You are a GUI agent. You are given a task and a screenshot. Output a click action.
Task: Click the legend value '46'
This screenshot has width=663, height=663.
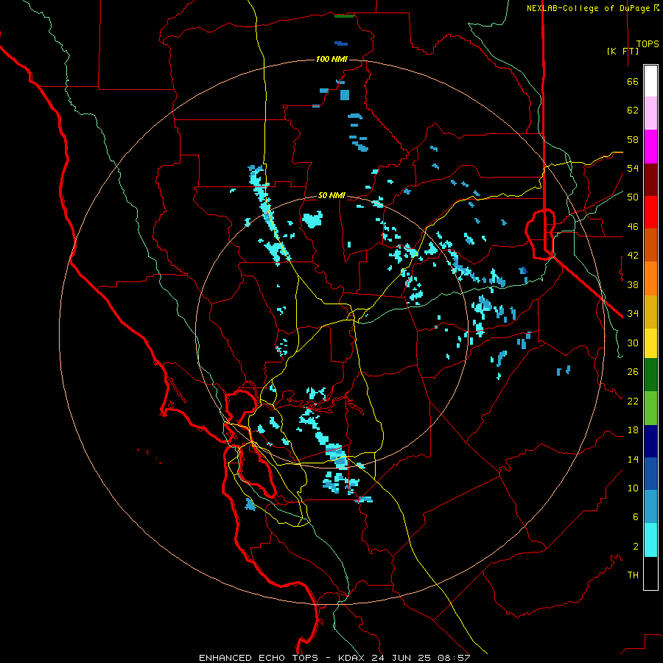click(633, 227)
